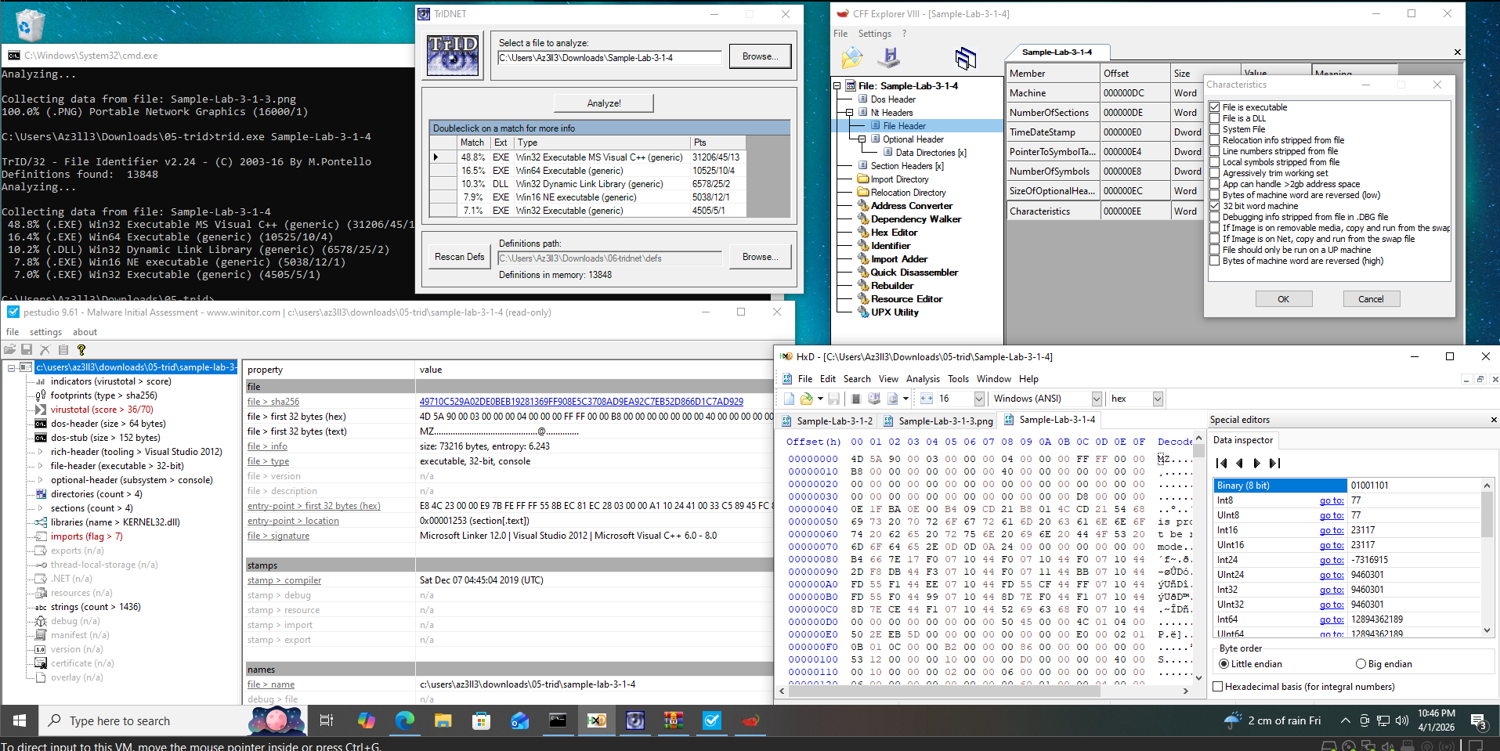Open Settings menu in CFF Explorer

[874, 34]
